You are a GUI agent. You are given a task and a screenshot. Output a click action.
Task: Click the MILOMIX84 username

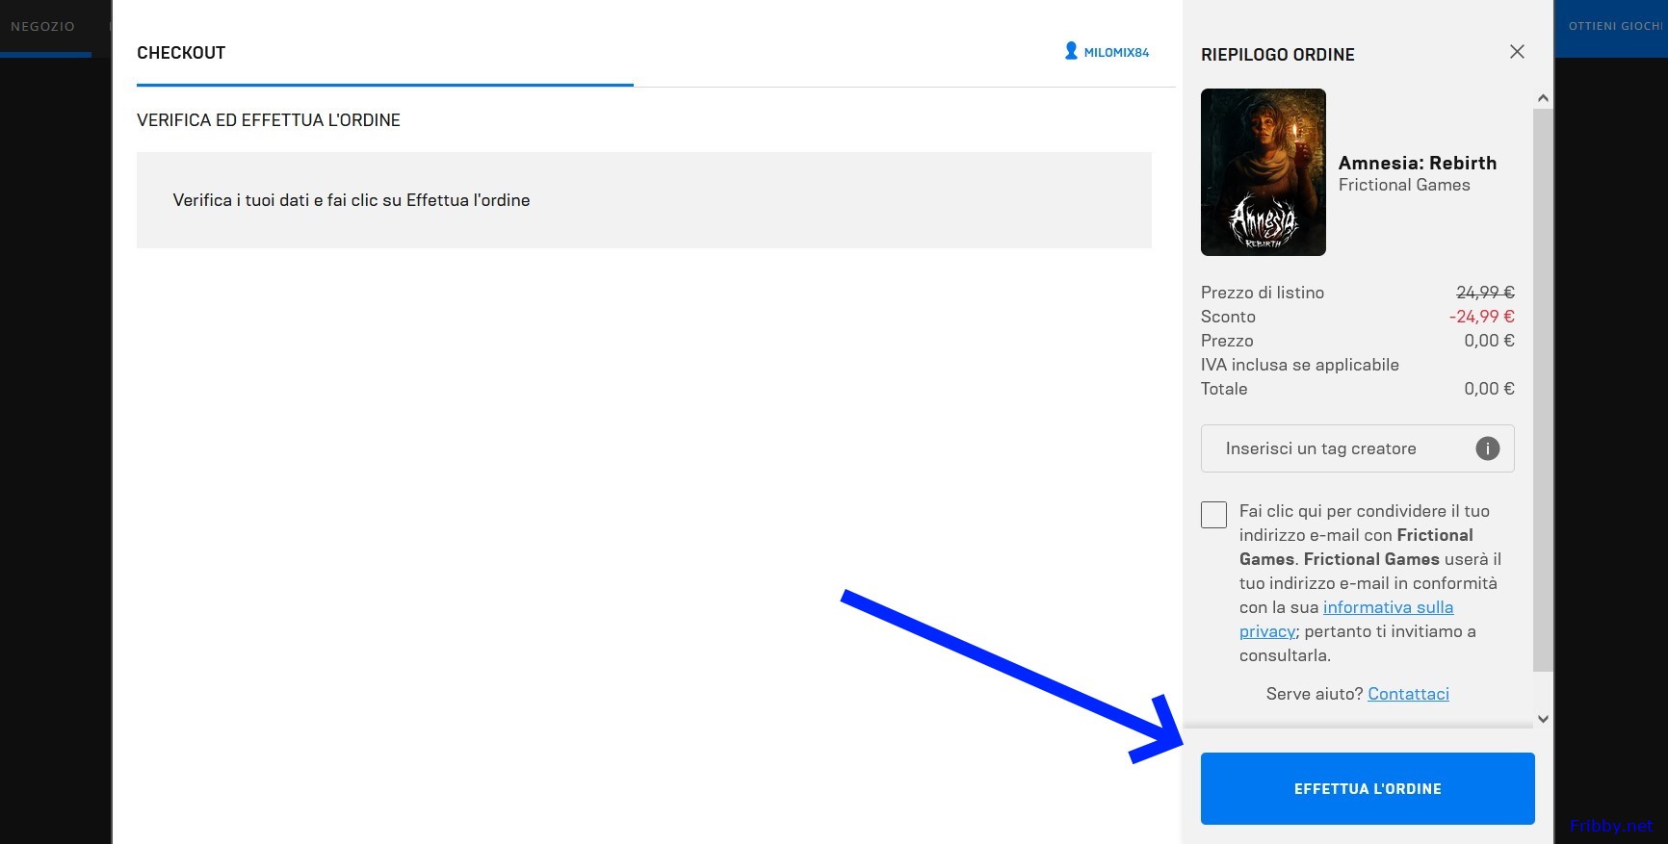coord(1116,53)
